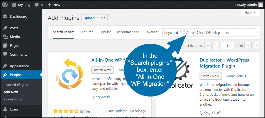265x118 pixels.
Task: Click the Appearance paintbrush icon
Action: [x=5, y=66]
